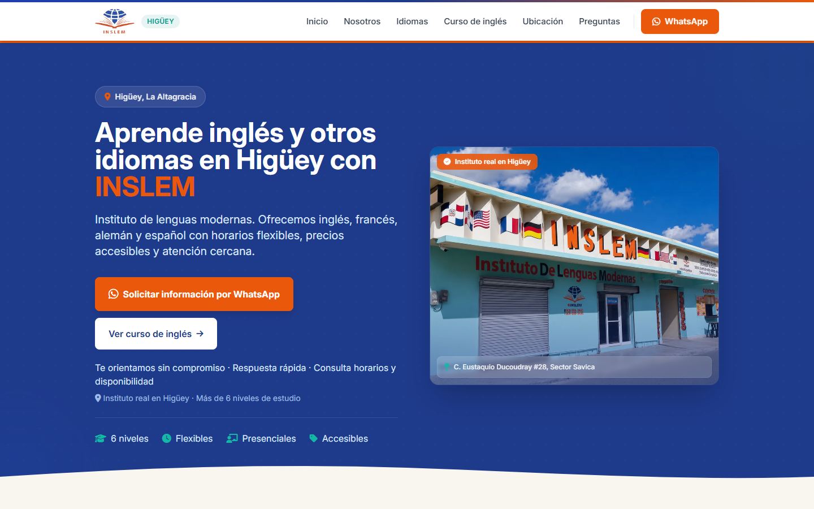Click checkmark icon in image badge
The width and height of the screenshot is (814, 509).
click(x=447, y=162)
